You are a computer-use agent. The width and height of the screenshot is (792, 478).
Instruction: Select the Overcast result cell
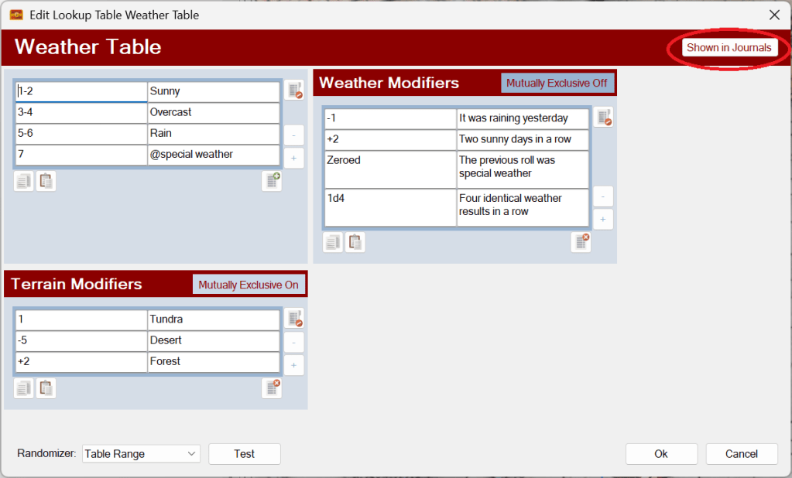(x=213, y=112)
